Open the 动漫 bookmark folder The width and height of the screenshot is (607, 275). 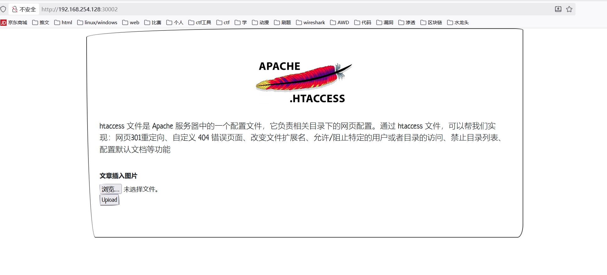[x=261, y=23]
